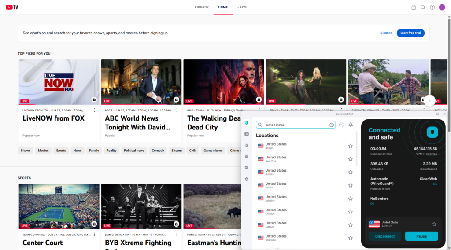Image resolution: width=451 pixels, height=250 pixels.
Task: Click the rotating IP icon beside search box
Action: [x=341, y=125]
